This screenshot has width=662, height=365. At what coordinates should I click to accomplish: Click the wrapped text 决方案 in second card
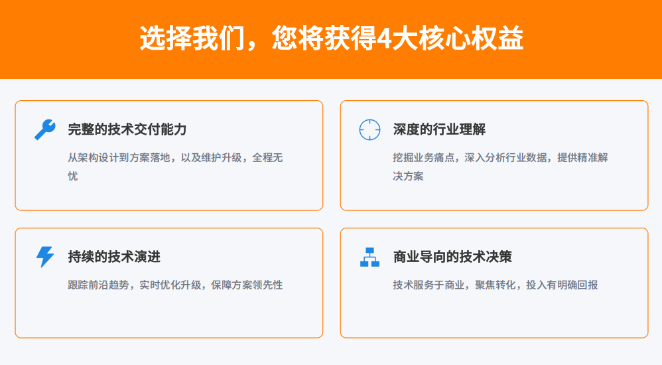(408, 177)
